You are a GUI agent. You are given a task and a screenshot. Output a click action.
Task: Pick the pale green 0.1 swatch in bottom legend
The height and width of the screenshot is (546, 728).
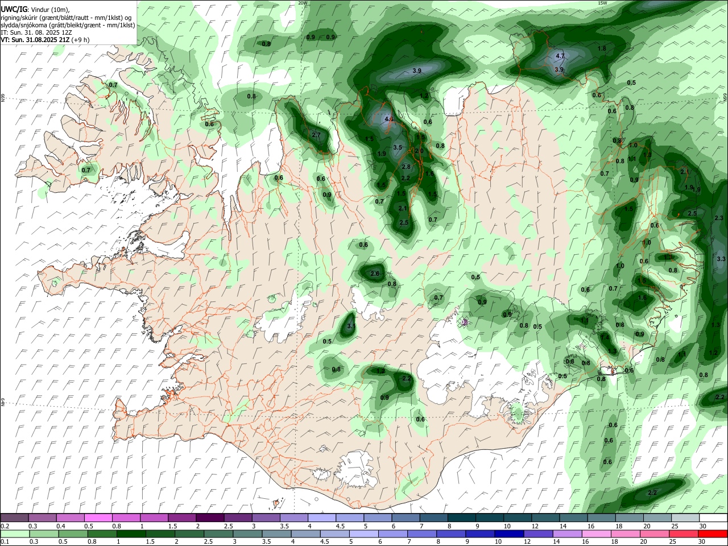[x=15, y=533]
